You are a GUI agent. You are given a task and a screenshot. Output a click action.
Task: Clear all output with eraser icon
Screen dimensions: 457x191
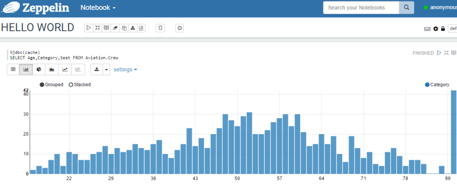pyautogui.click(x=115, y=28)
